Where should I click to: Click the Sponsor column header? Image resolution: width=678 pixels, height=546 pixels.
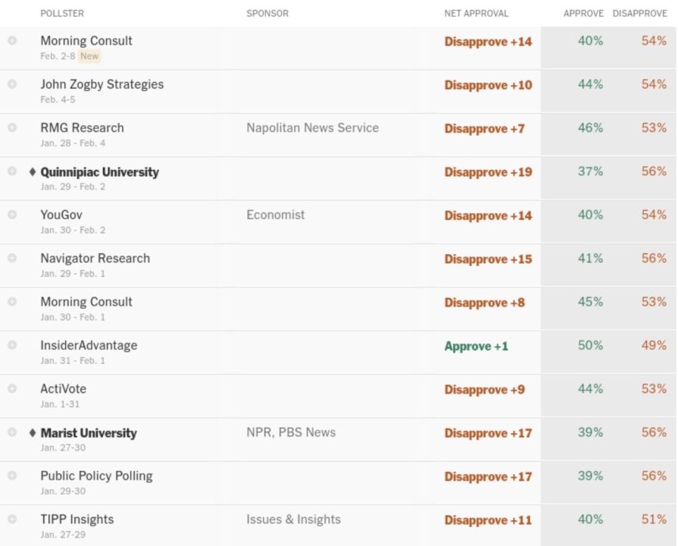pos(267,14)
